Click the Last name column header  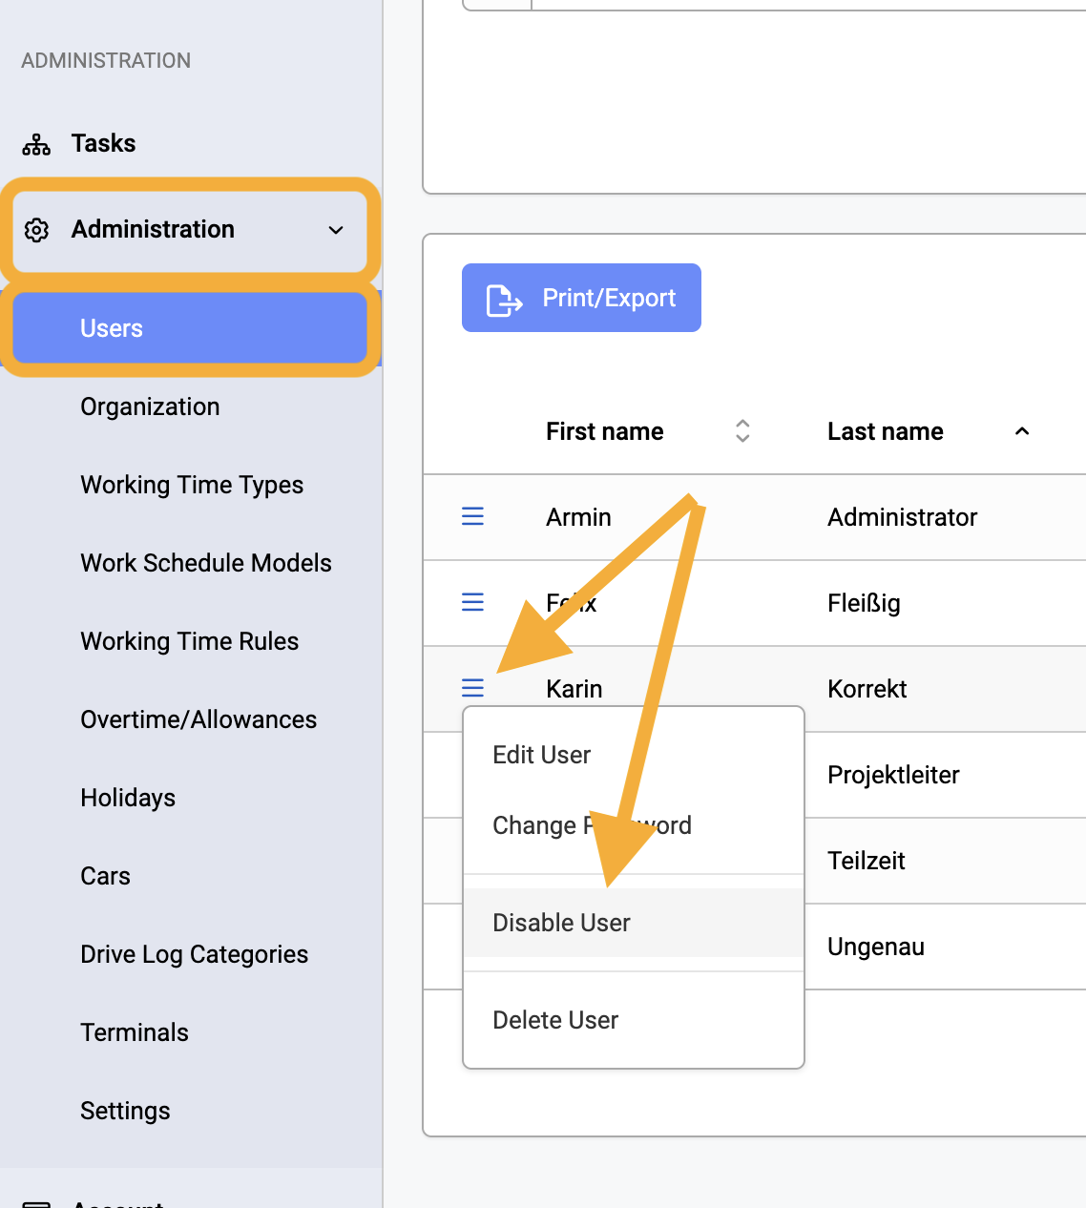(x=885, y=431)
